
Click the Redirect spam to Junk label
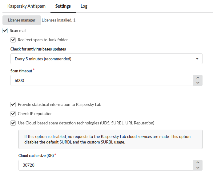(x=43, y=40)
